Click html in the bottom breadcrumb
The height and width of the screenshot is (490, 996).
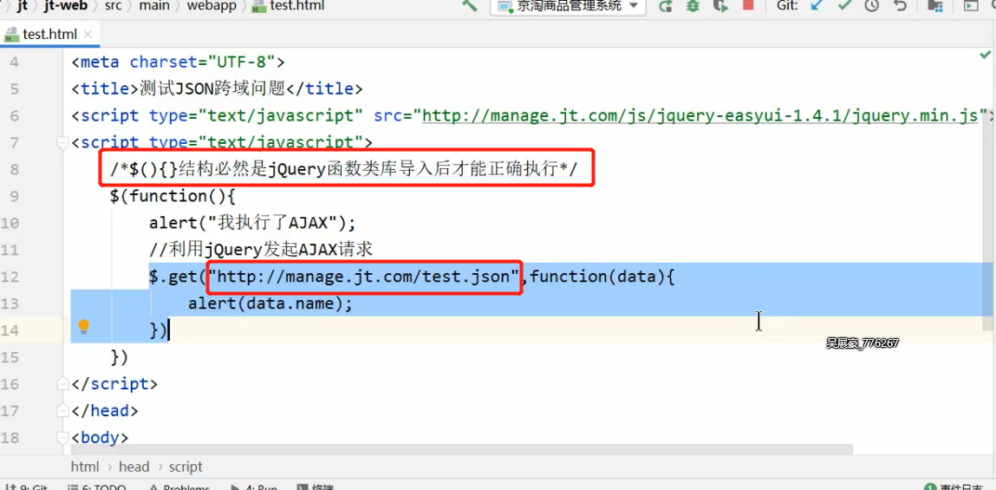coord(85,467)
